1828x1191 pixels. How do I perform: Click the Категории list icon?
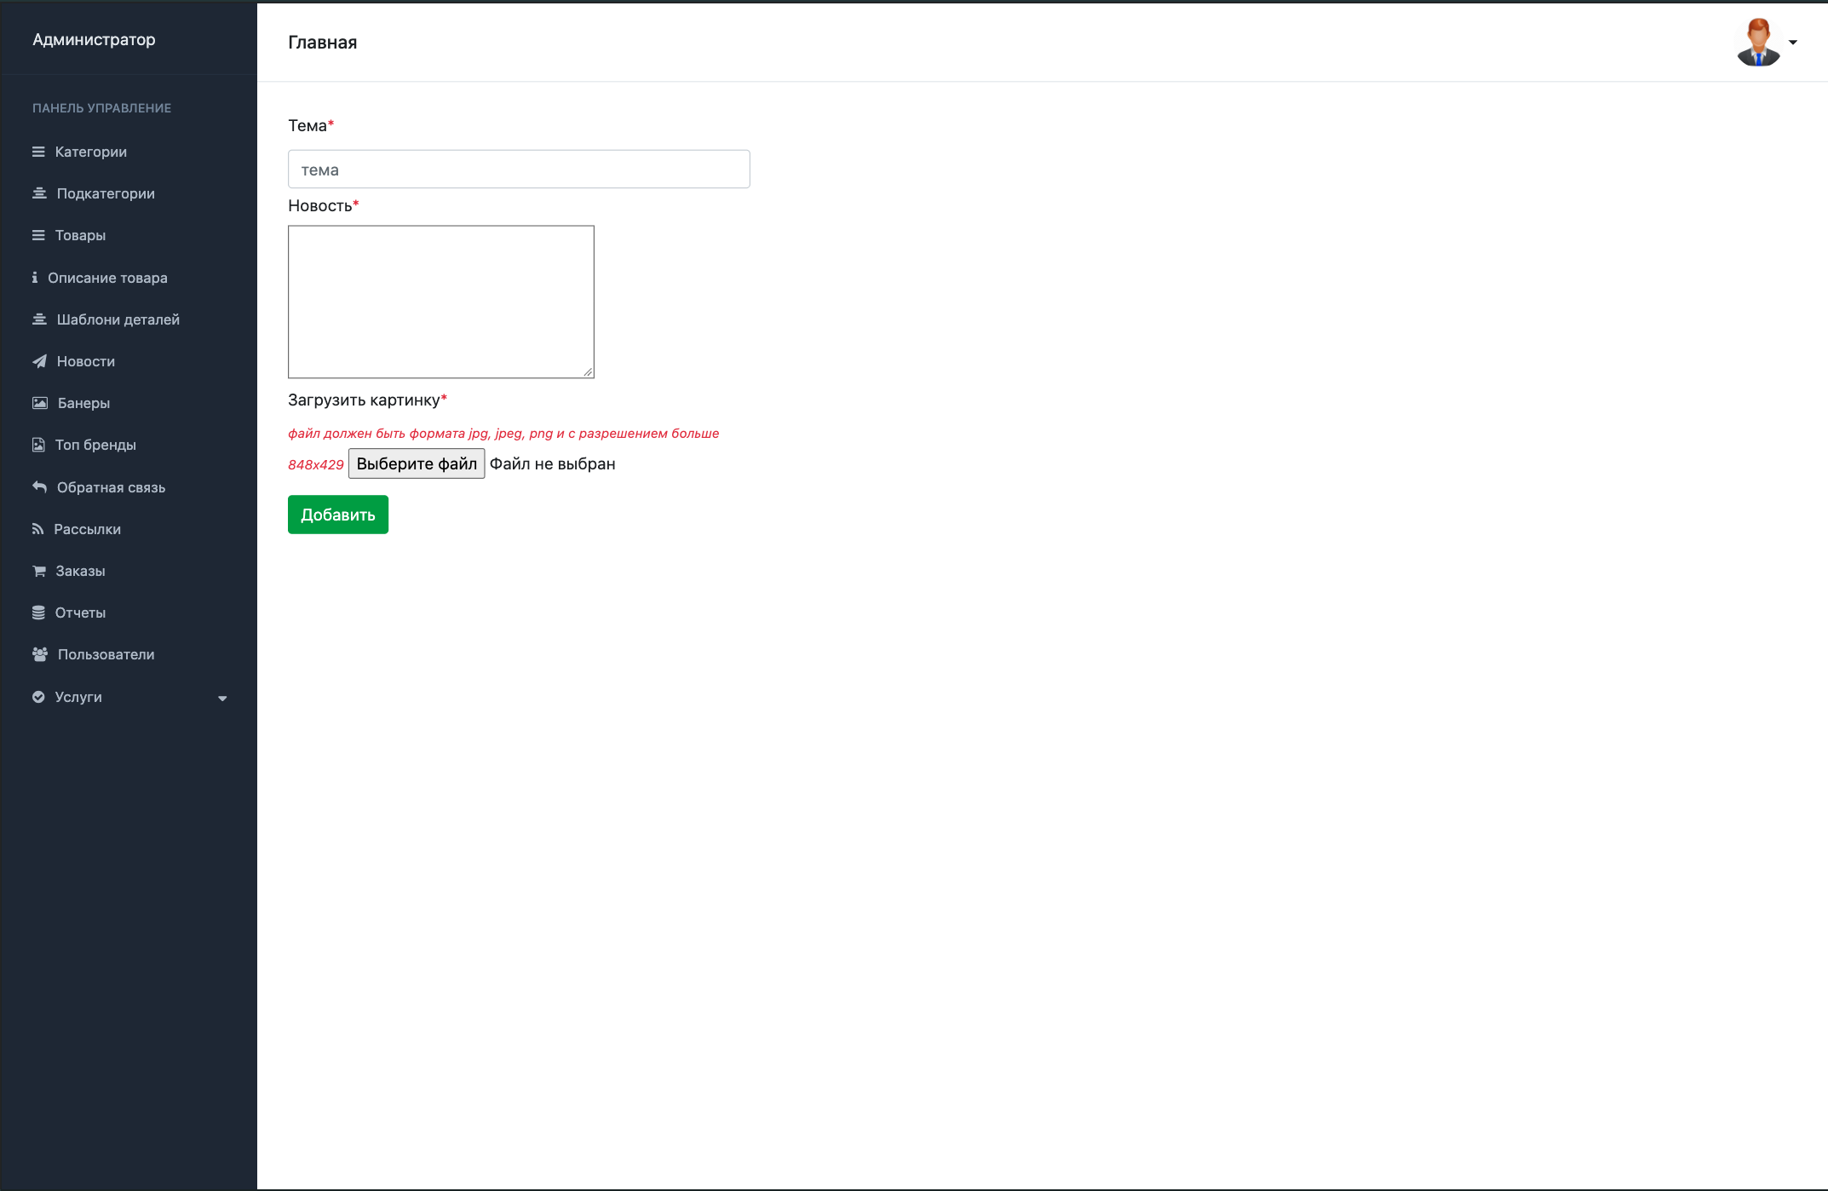(x=38, y=152)
